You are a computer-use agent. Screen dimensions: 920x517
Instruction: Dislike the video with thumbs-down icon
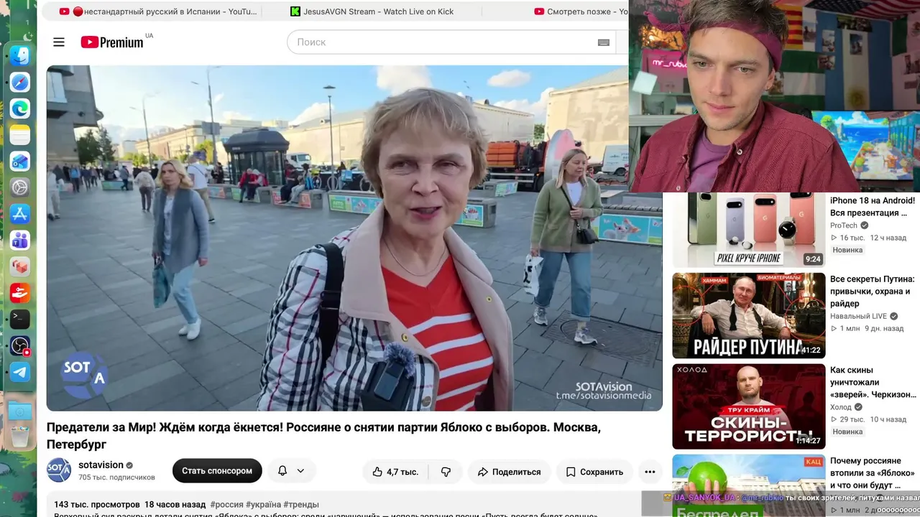(x=446, y=472)
